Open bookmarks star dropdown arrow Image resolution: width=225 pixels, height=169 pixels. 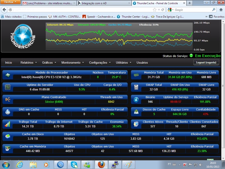[159, 10]
